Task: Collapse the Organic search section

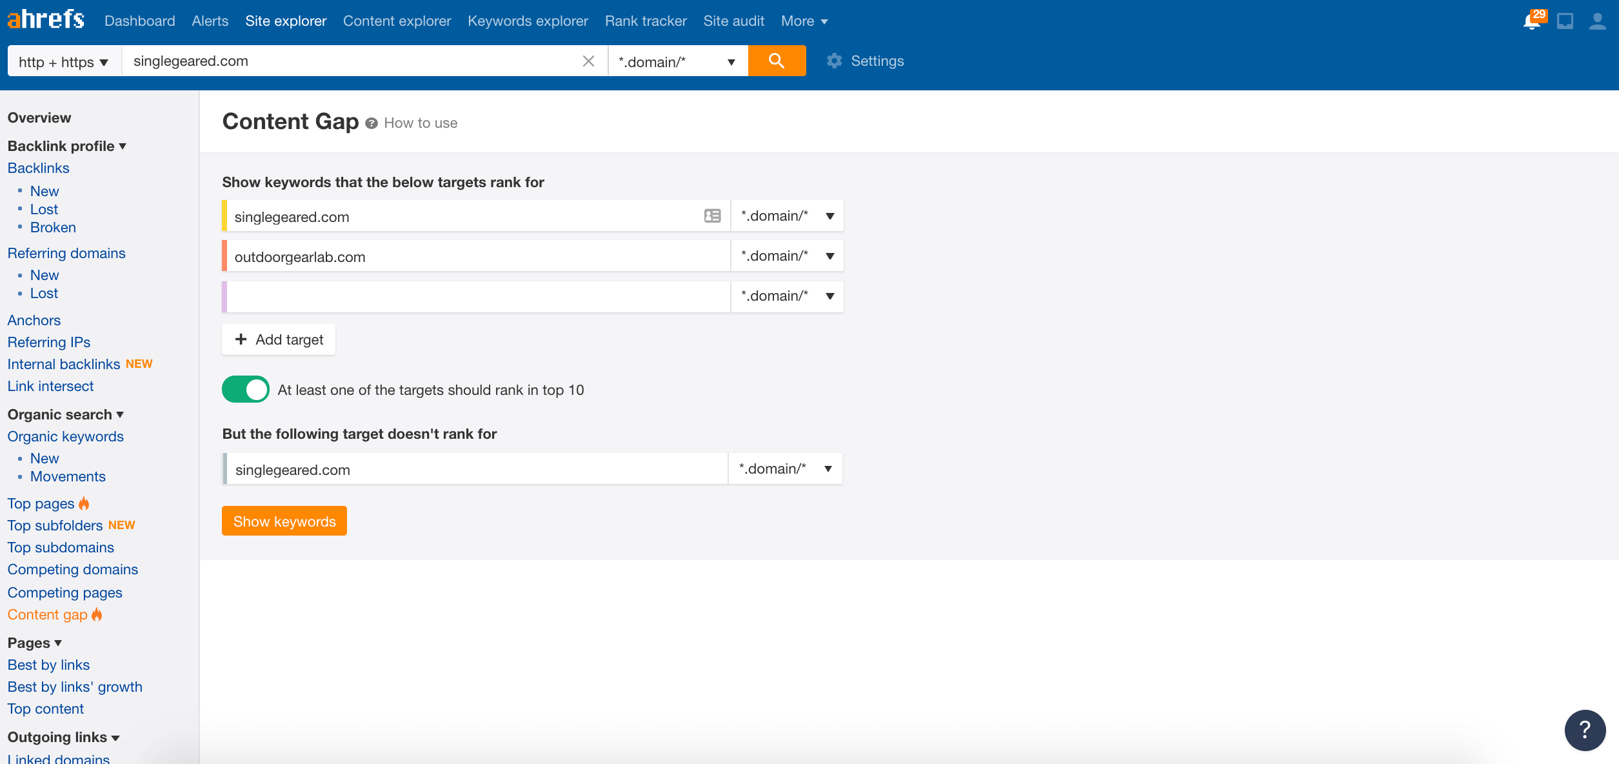Action: coord(66,414)
